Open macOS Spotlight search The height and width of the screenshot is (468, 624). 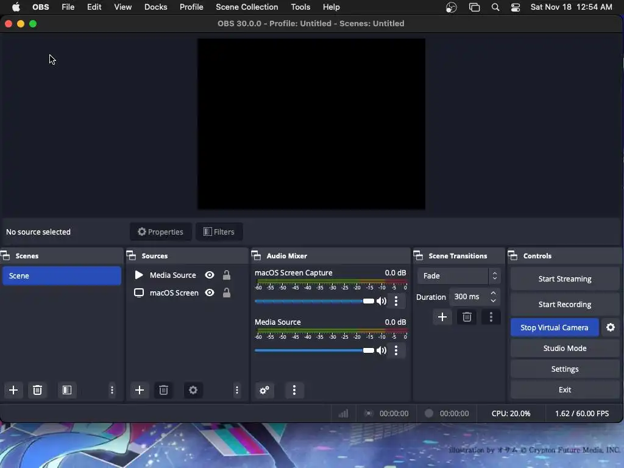(495, 7)
